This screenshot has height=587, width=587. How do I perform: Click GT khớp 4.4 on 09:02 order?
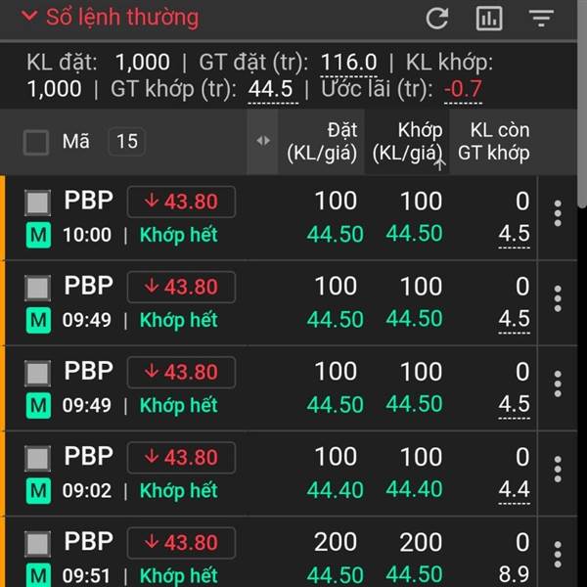click(x=514, y=490)
